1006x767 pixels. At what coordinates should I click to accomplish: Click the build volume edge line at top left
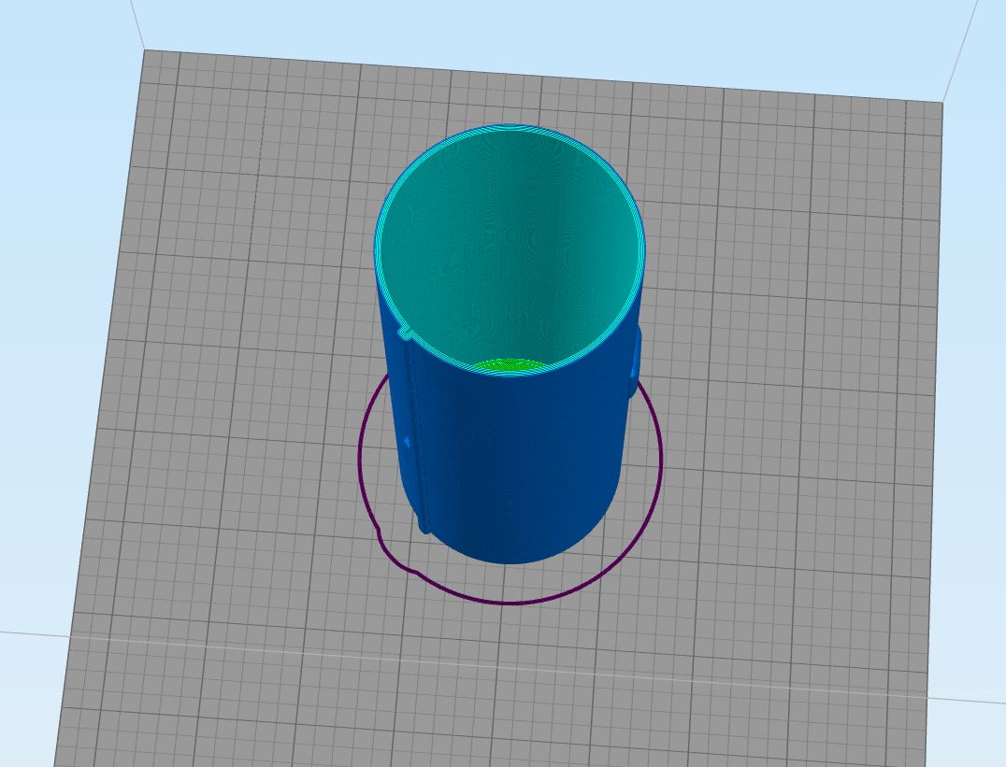click(x=136, y=23)
